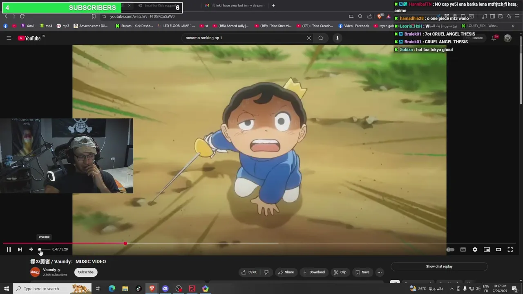Screen dimensions: 523x294
Task: Enter full screen mode
Action: tap(510, 249)
